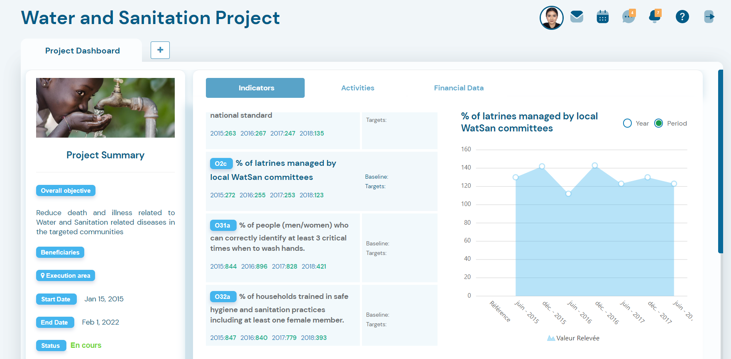The image size is (731, 359).
Task: Click the 2018:123 value in O2c
Action: pos(311,195)
